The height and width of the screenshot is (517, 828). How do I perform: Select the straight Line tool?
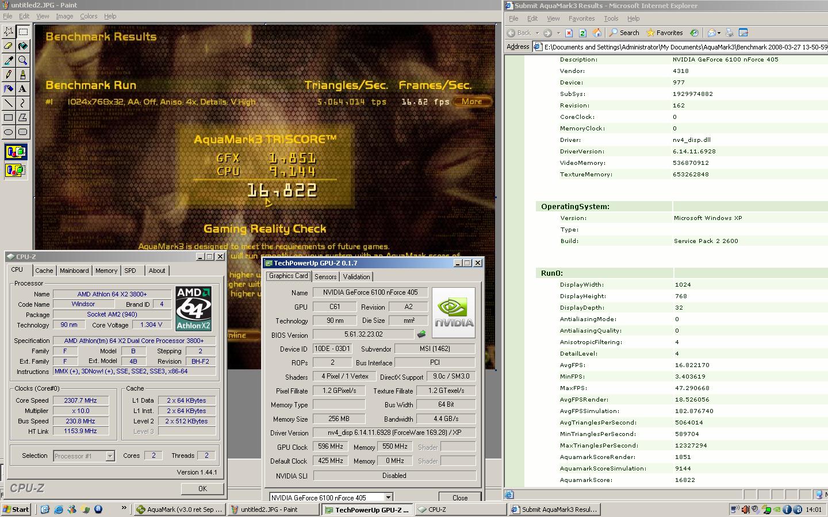coord(9,103)
